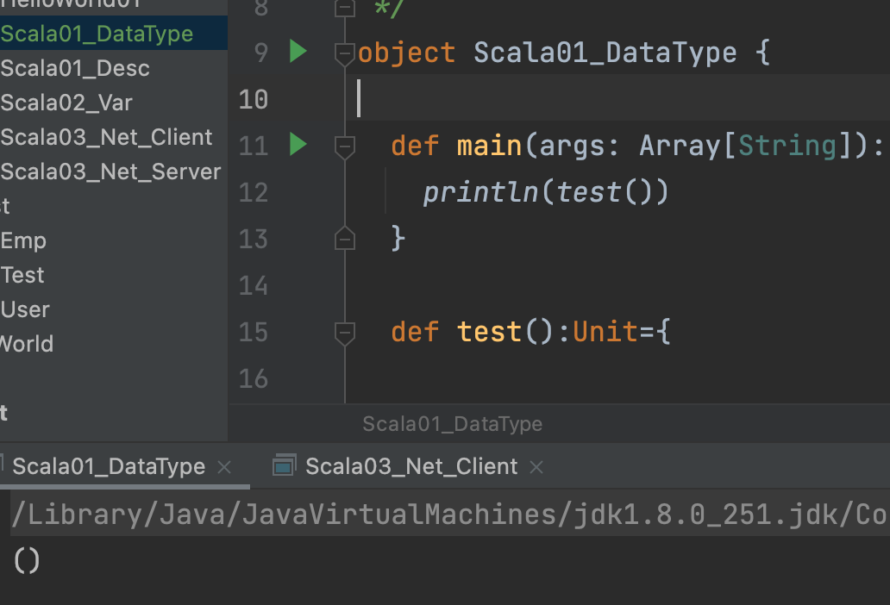Select Scala03_Net_Server in project tree

pos(110,172)
